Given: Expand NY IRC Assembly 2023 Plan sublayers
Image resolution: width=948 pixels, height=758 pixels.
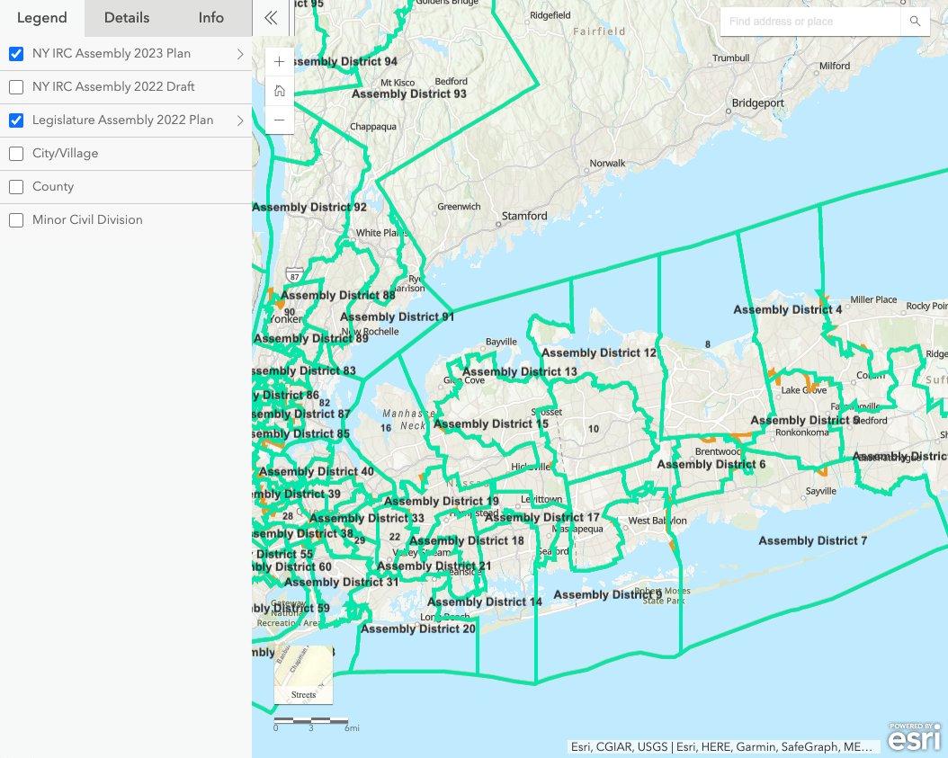Looking at the screenshot, I should click(x=240, y=53).
